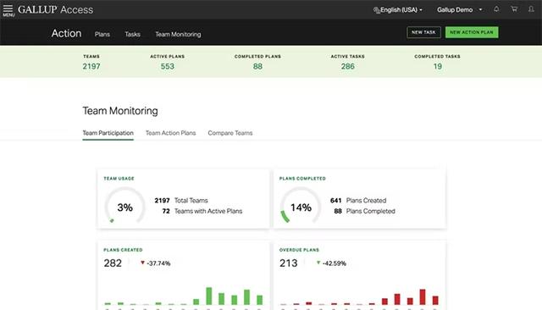Click the tallest red Overdue Plans bar
The width and height of the screenshot is (542, 310).
click(423, 296)
